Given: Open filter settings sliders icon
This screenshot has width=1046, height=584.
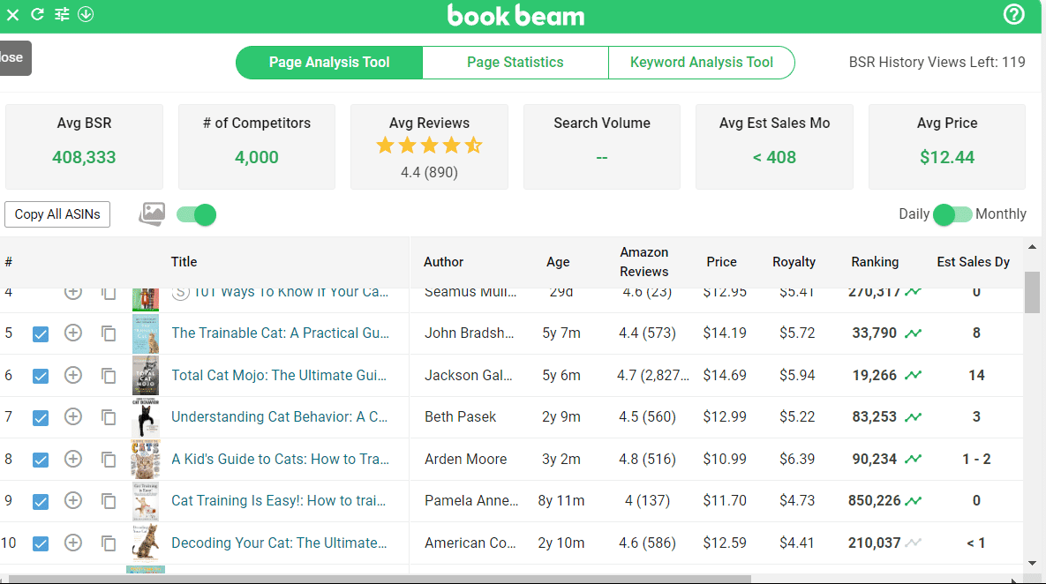Looking at the screenshot, I should [x=62, y=14].
